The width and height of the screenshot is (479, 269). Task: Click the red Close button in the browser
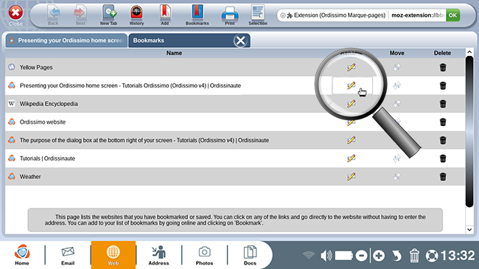[15, 15]
